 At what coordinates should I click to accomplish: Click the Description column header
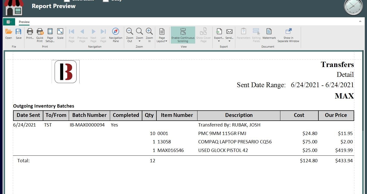(x=239, y=115)
